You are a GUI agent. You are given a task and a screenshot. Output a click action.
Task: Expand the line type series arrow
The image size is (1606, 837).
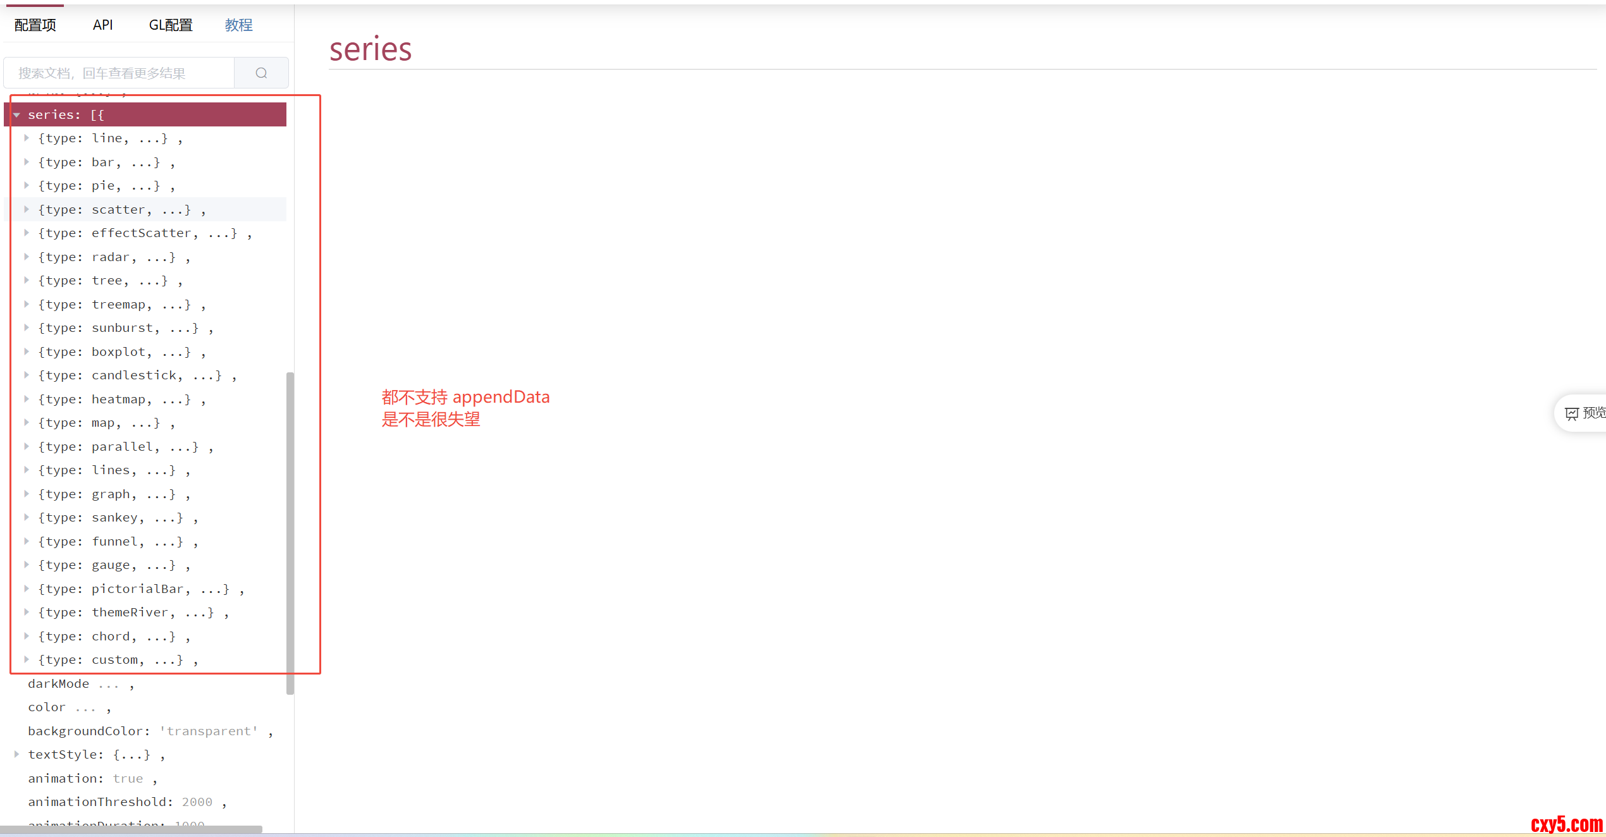click(x=27, y=138)
